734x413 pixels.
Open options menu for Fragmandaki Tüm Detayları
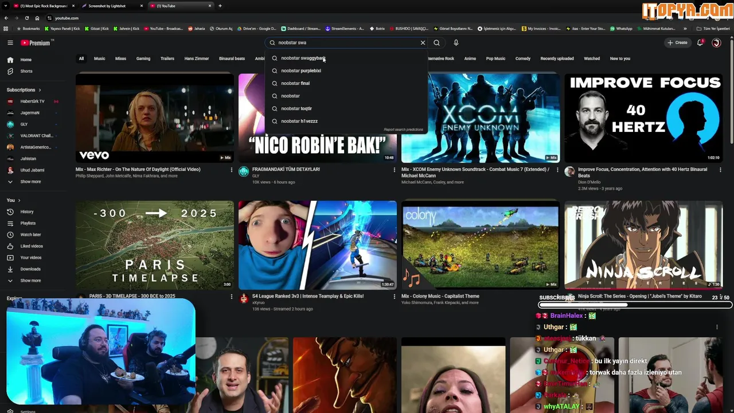point(394,170)
